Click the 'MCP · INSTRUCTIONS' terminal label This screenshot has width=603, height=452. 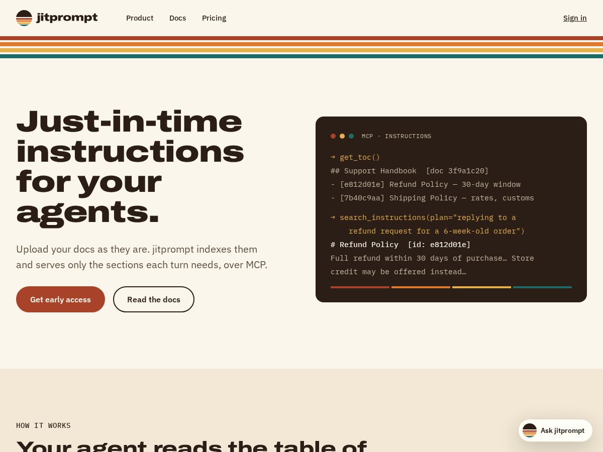[396, 136]
